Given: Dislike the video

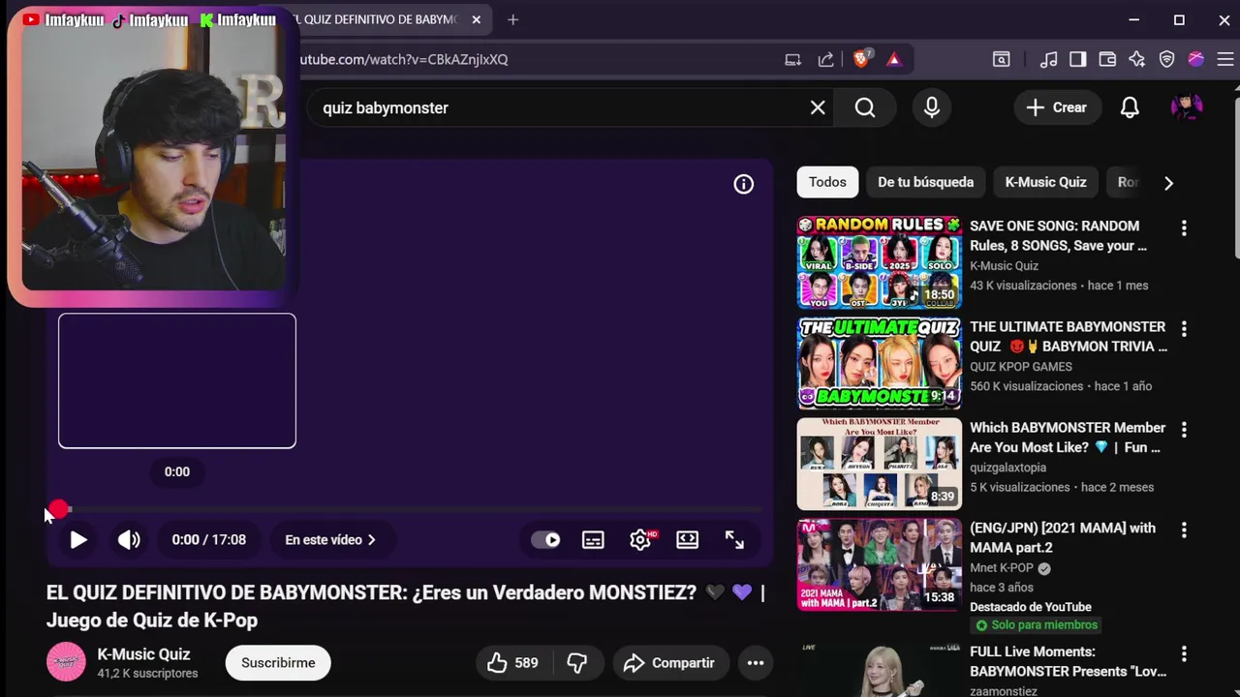Looking at the screenshot, I should pos(577,663).
